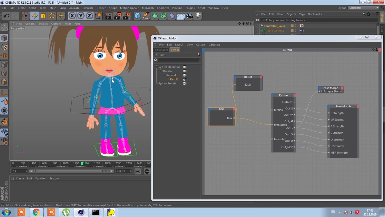Select Texture mode icon in left toolbar
385x217 pixels.
[x=4, y=47]
